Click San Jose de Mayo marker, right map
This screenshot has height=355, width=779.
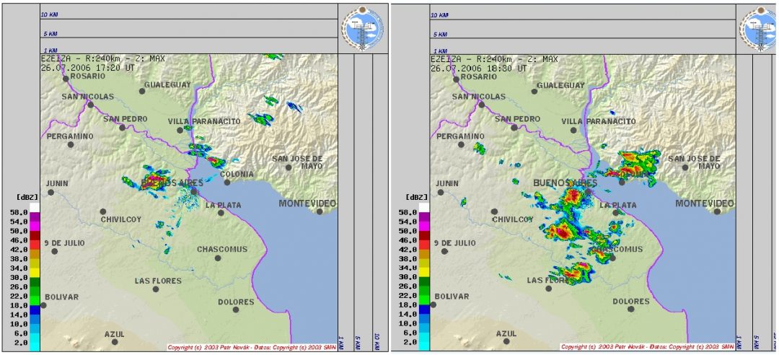(682, 167)
